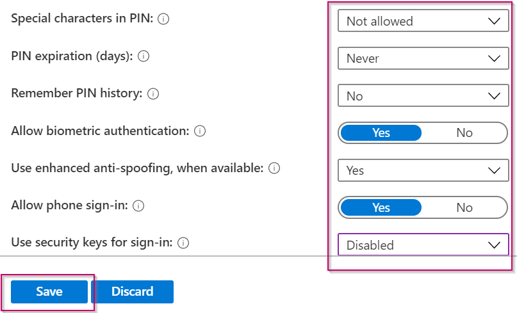Click the Save button

pos(49,292)
